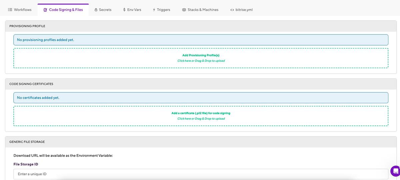Click the Triggers lightning bolt icon
The height and width of the screenshot is (180, 400).
154,10
